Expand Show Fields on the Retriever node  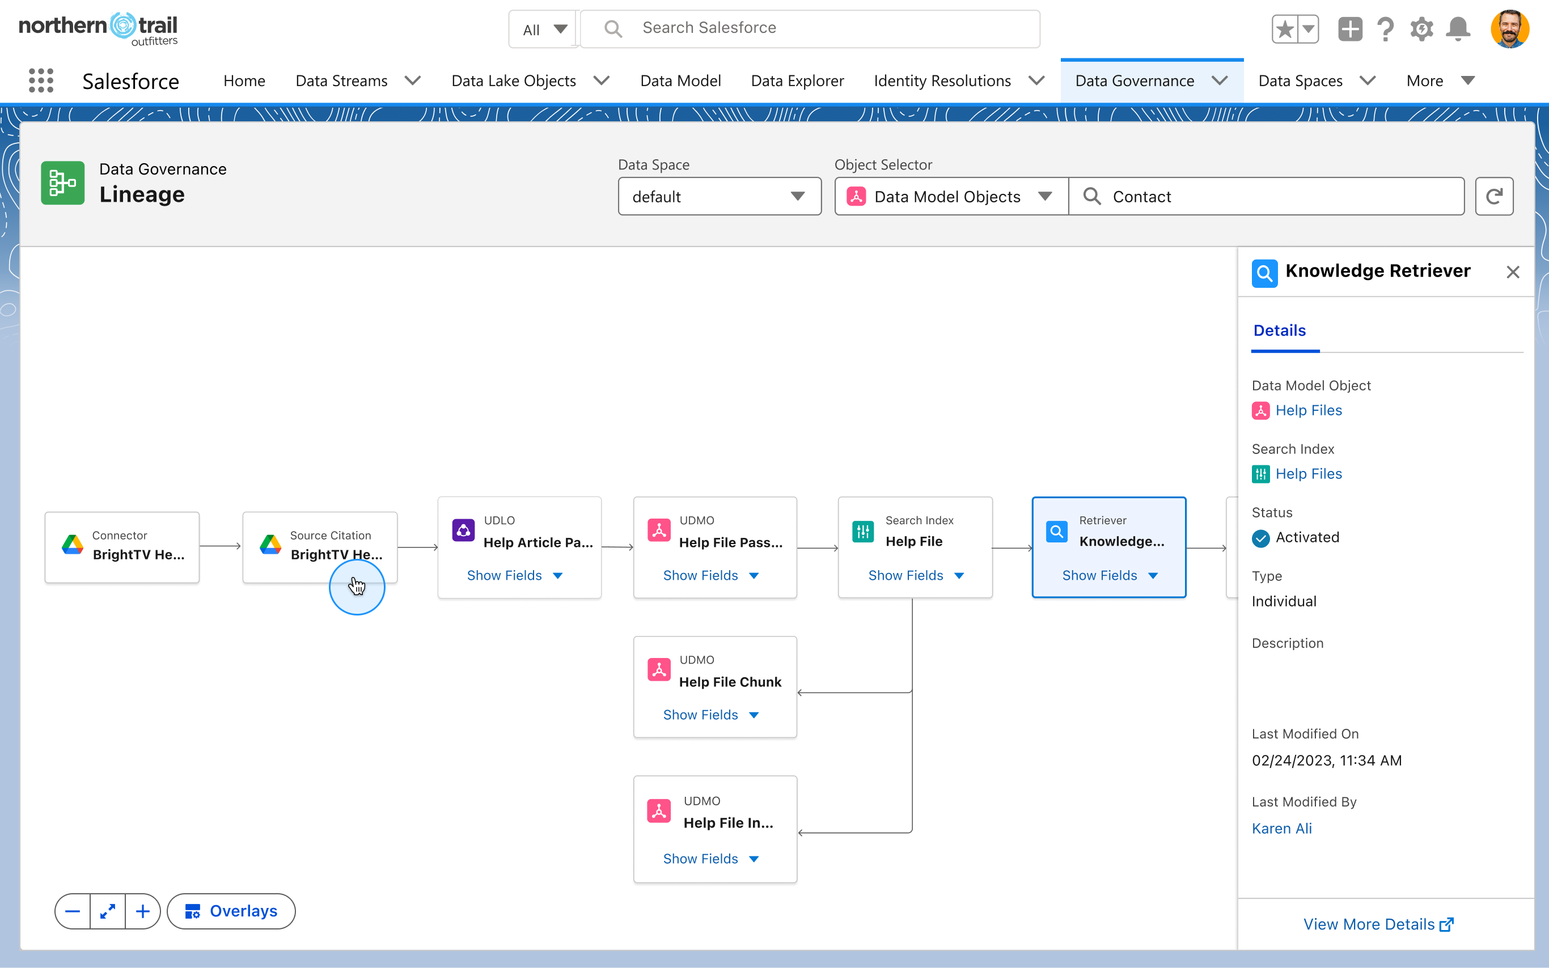coord(1110,576)
